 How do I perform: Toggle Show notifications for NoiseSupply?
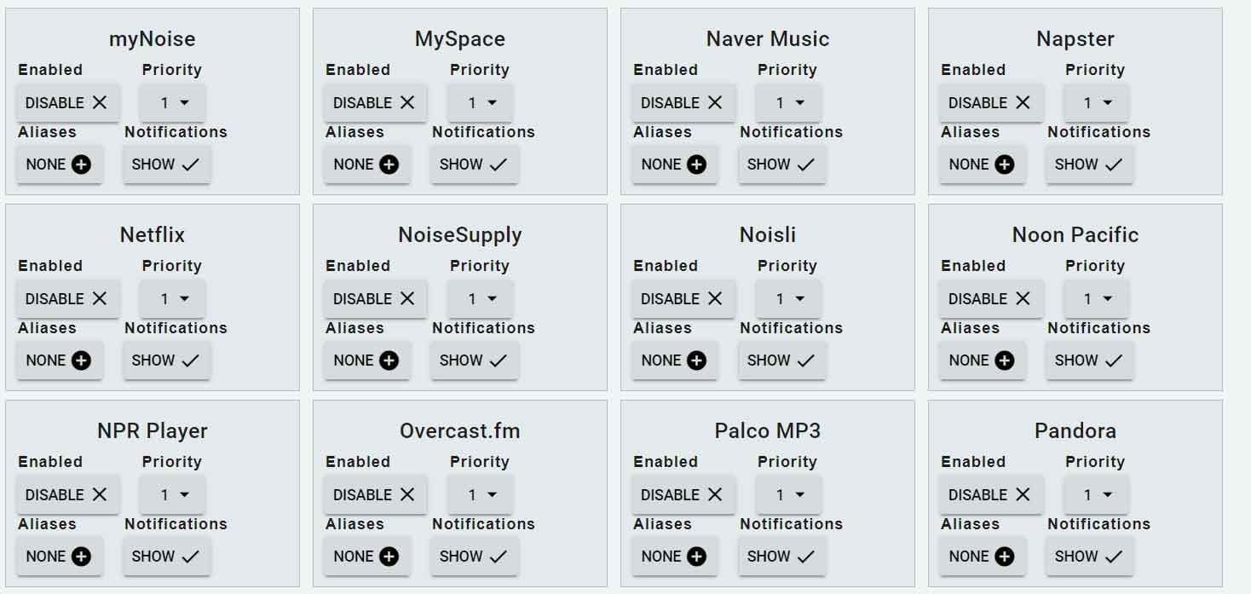point(473,360)
